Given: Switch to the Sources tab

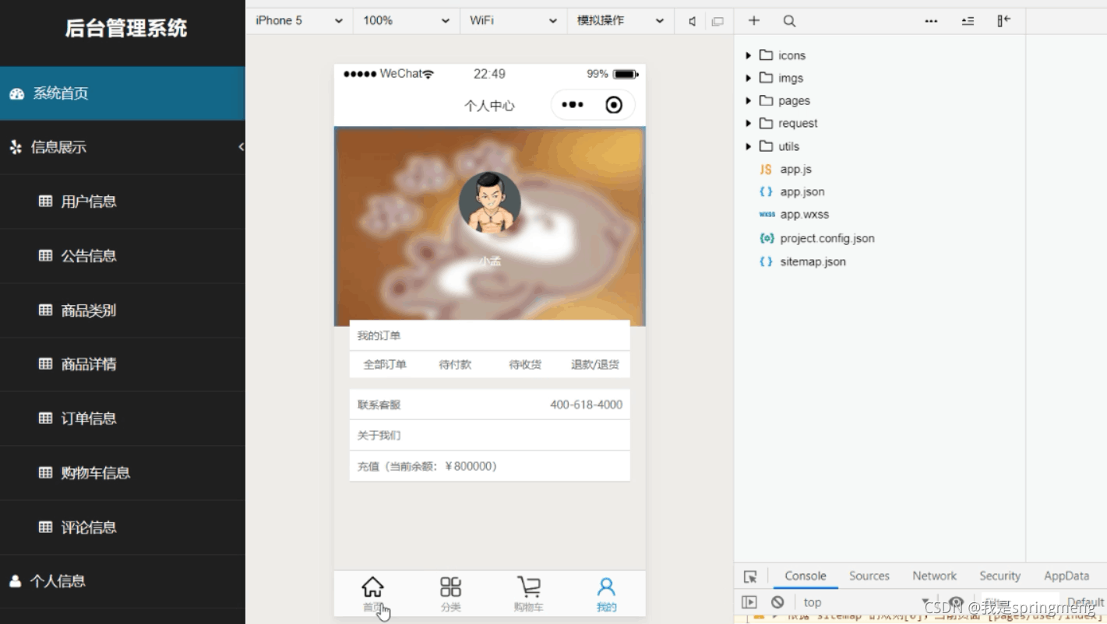Looking at the screenshot, I should [x=869, y=576].
